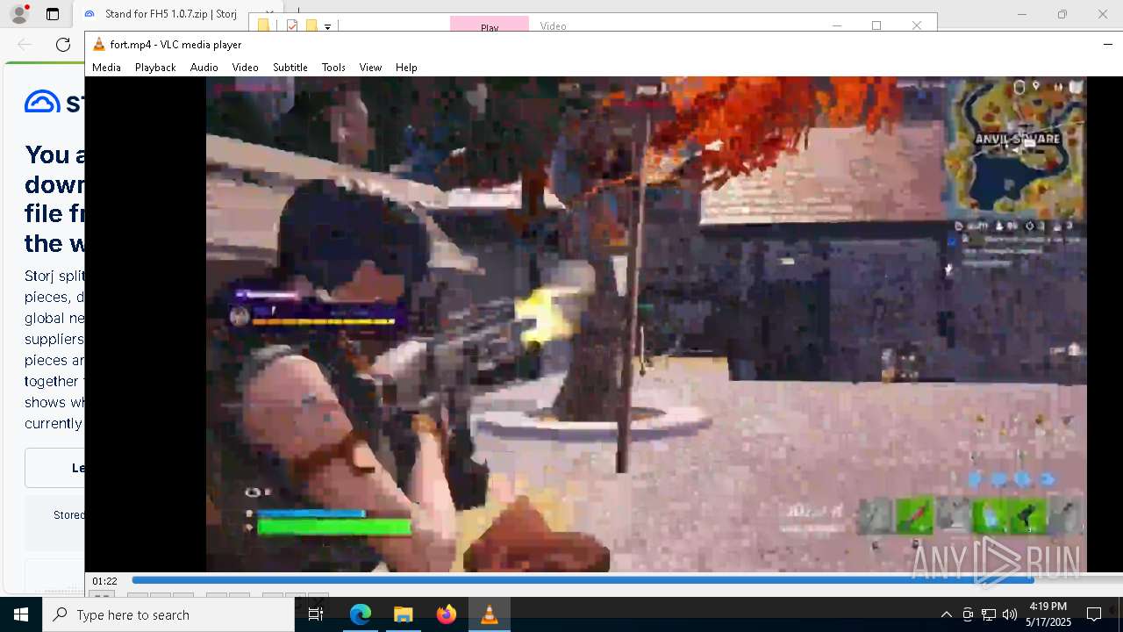
Task: Minimize the File Explorer window
Action: 836,25
